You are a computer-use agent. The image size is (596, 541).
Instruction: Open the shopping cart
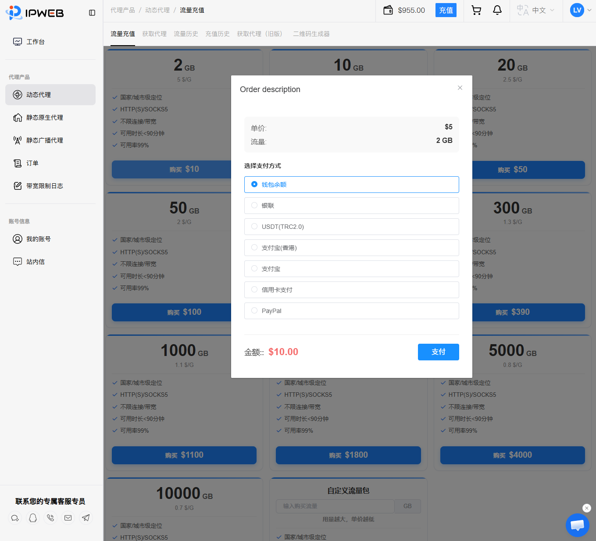click(x=476, y=10)
